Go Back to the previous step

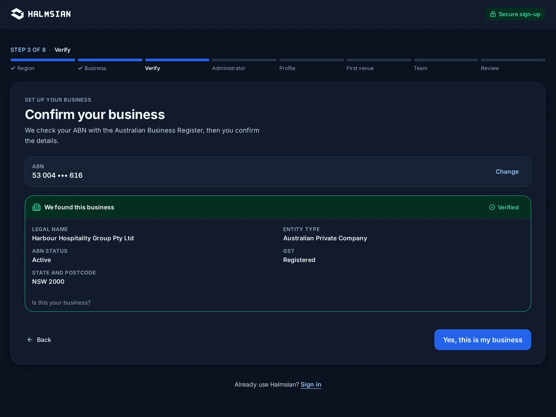tap(39, 340)
